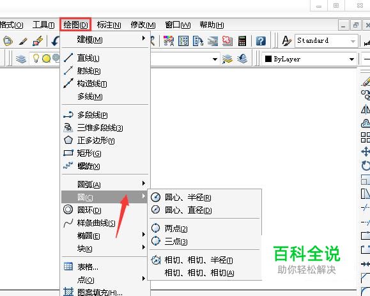Choose 相切、相切、半径(T) option
The height and width of the screenshot is (296, 370).
pyautogui.click(x=205, y=260)
